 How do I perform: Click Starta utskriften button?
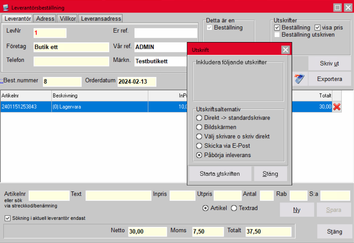220,174
